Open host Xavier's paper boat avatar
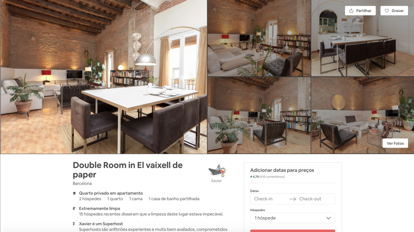The image size is (414, 232). click(x=216, y=170)
